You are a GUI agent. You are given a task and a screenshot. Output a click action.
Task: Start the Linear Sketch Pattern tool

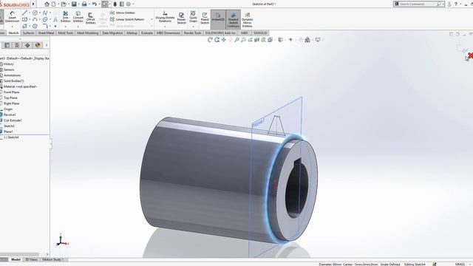tap(127, 19)
